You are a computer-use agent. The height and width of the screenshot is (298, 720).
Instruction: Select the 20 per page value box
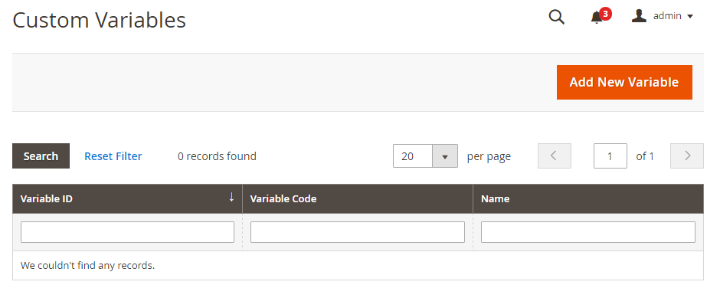click(413, 156)
